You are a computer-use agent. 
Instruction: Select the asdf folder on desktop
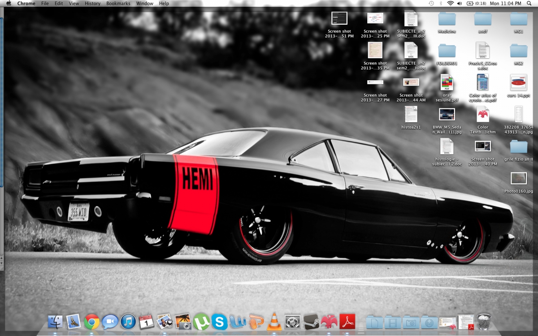[483, 19]
